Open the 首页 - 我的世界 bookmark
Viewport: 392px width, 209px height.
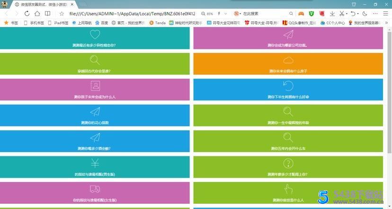pyautogui.click(x=128, y=23)
